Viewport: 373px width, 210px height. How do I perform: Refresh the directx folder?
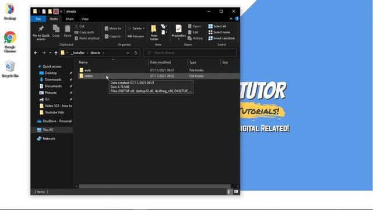click(136, 53)
